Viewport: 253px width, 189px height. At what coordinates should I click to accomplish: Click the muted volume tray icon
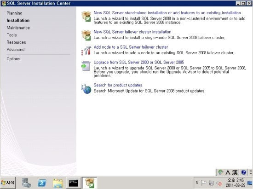[x=219, y=183]
